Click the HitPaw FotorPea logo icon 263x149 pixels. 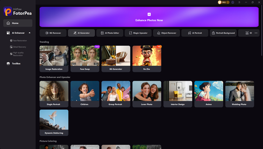click(8, 11)
